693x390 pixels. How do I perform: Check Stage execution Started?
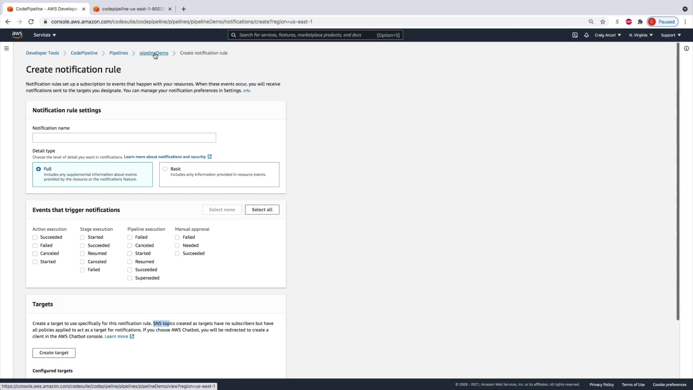pyautogui.click(x=82, y=238)
